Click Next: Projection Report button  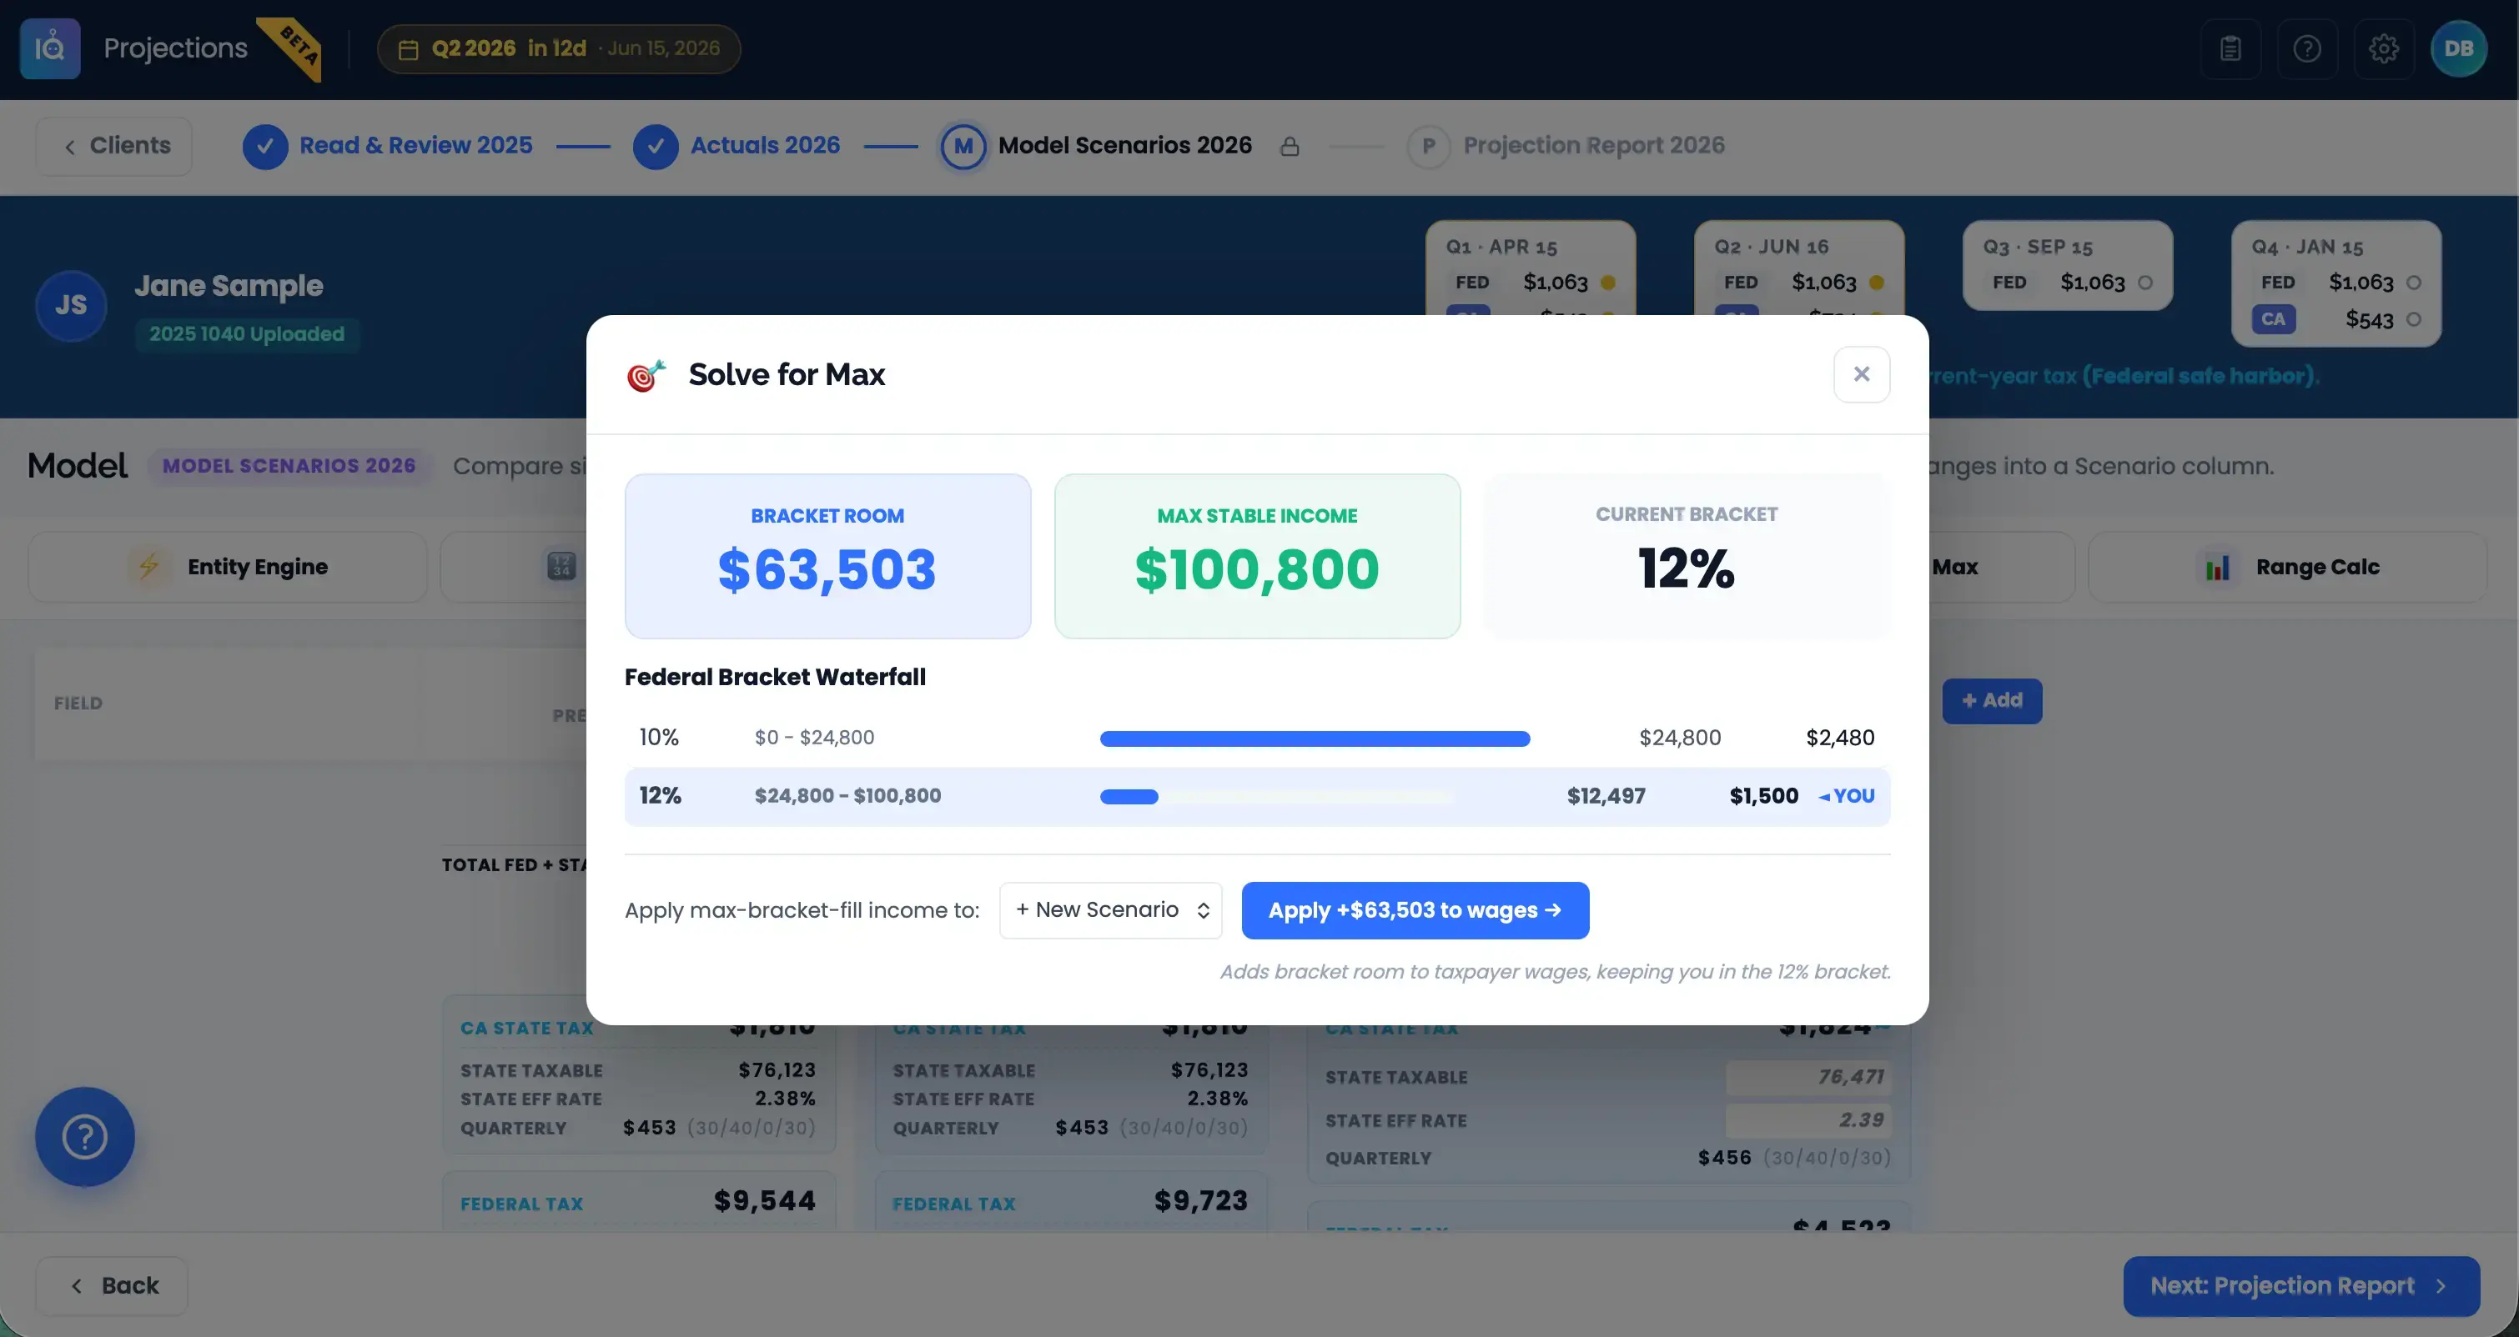[x=2301, y=1285]
